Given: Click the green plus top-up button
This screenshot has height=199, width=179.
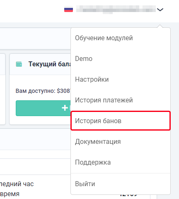Looking at the screenshot, I should tap(43, 108).
